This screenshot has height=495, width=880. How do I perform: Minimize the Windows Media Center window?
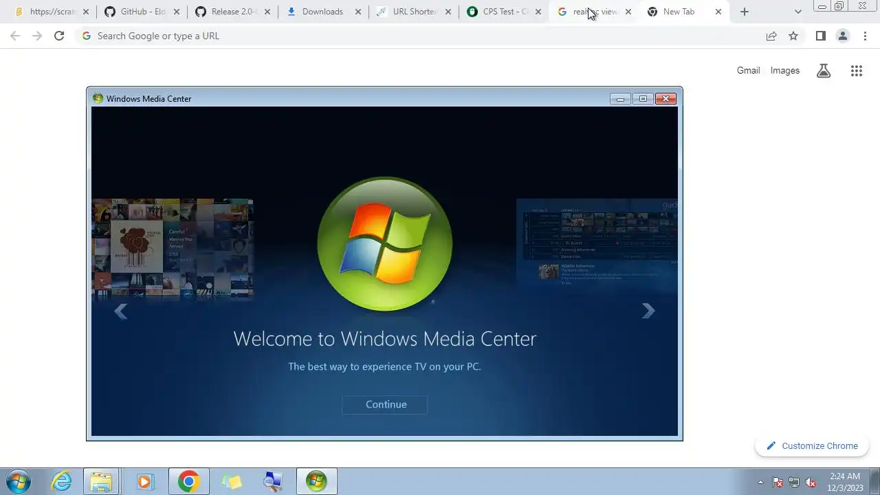620,99
